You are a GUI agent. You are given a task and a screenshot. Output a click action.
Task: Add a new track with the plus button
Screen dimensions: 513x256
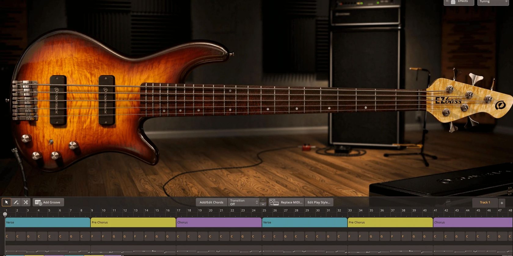pyautogui.click(x=502, y=203)
